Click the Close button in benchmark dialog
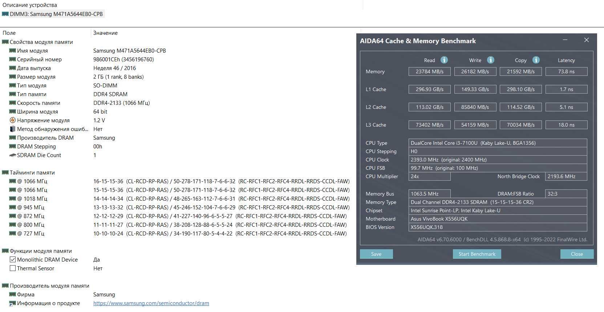604x312 pixels. tap(577, 254)
